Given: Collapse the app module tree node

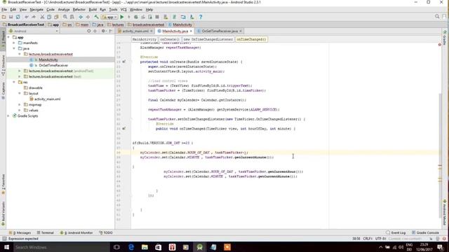Looking at the screenshot, I should pos(8,37).
